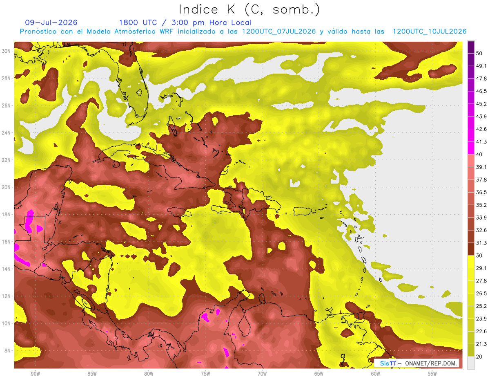Viewport: 490px width, 379px height.
Task: Select dark brown swatch between 30 and 31.3
Action: (471, 249)
